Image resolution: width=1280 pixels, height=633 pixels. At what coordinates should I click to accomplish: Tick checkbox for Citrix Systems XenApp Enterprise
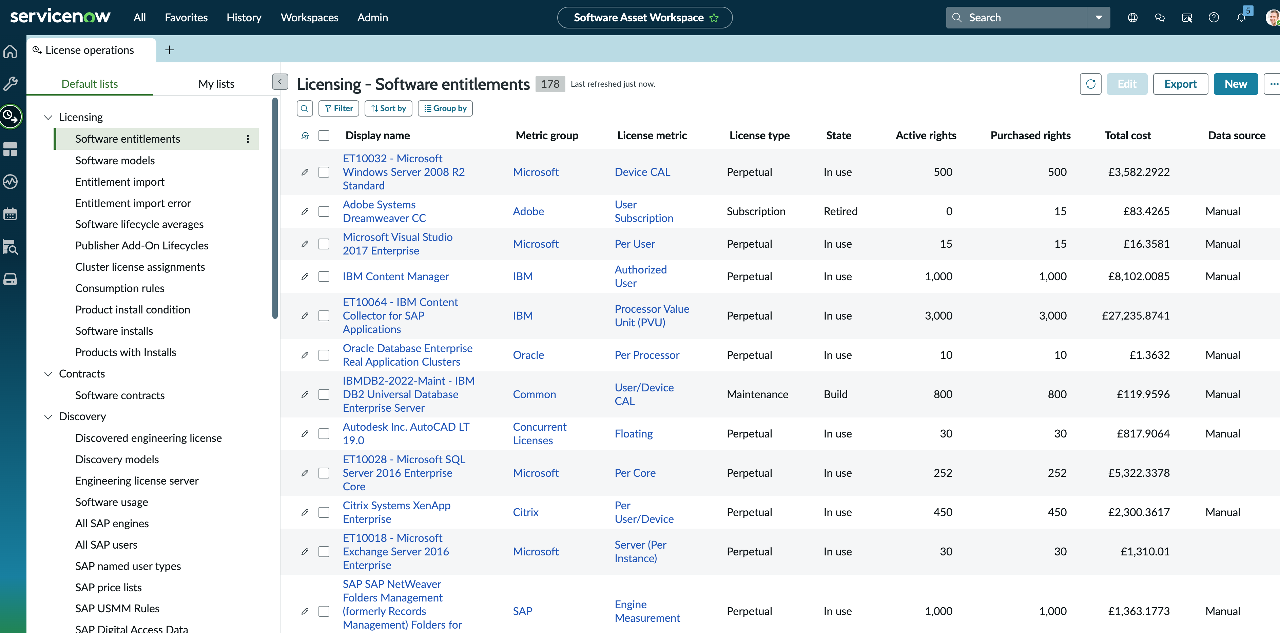[x=324, y=512]
